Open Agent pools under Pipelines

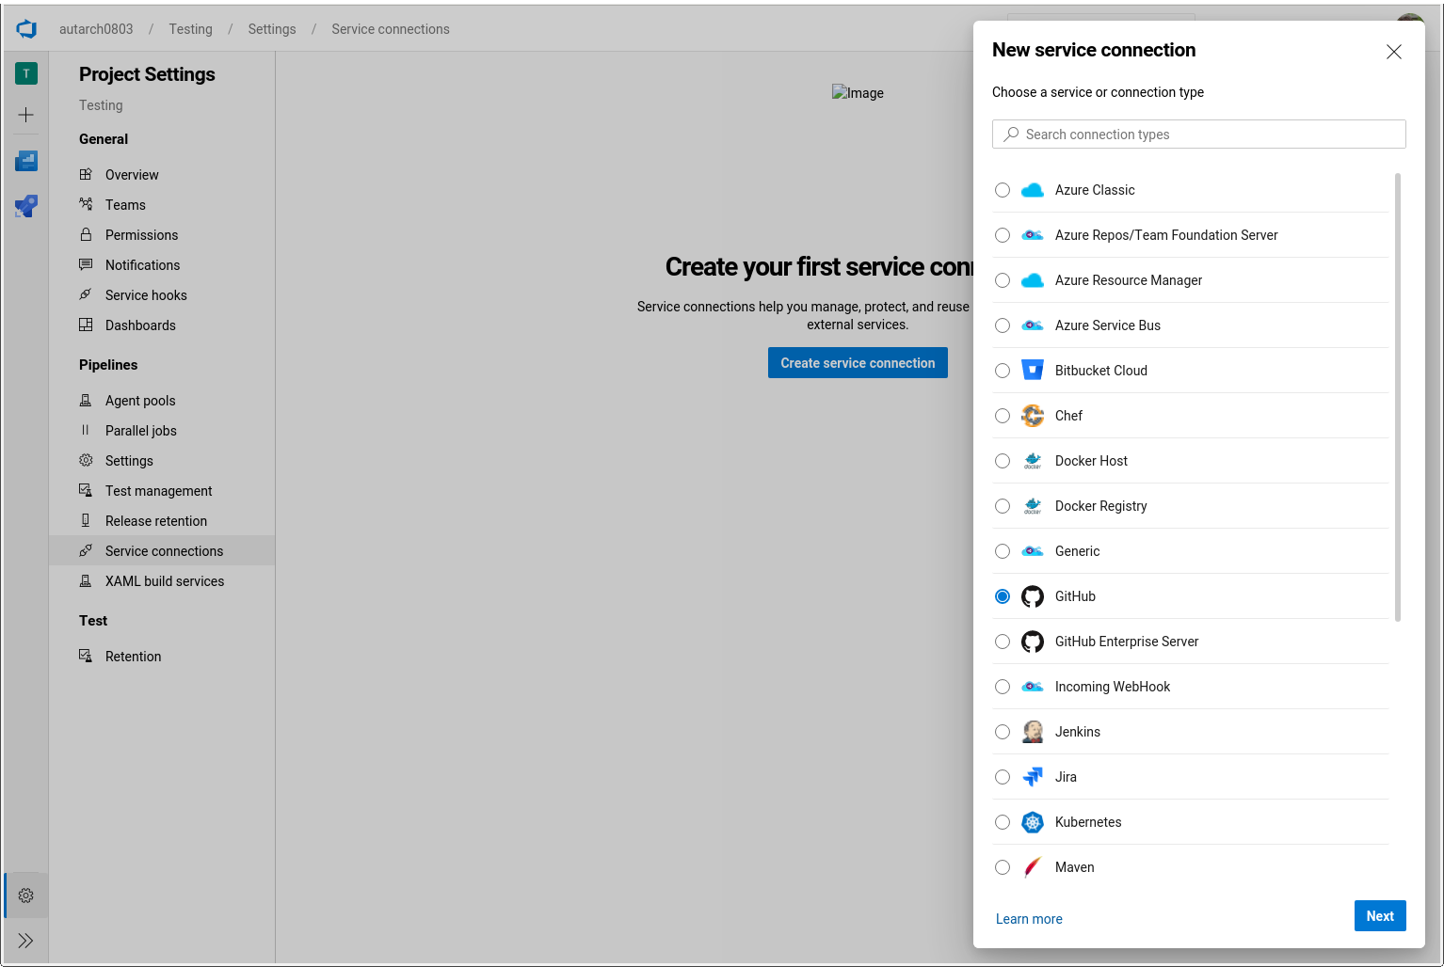tap(162, 401)
